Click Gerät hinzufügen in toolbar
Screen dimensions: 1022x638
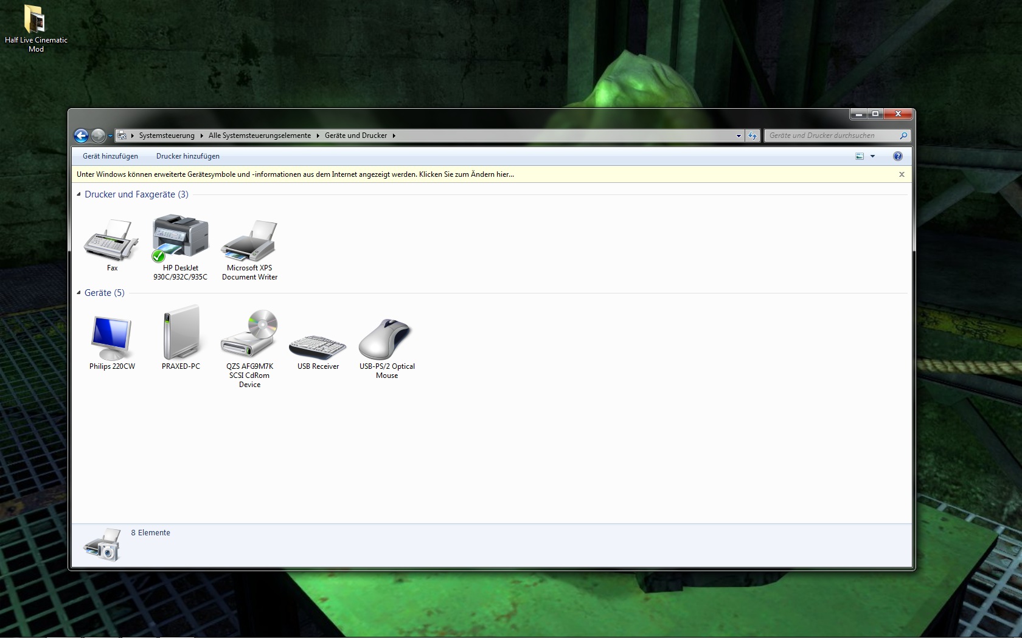tap(110, 156)
